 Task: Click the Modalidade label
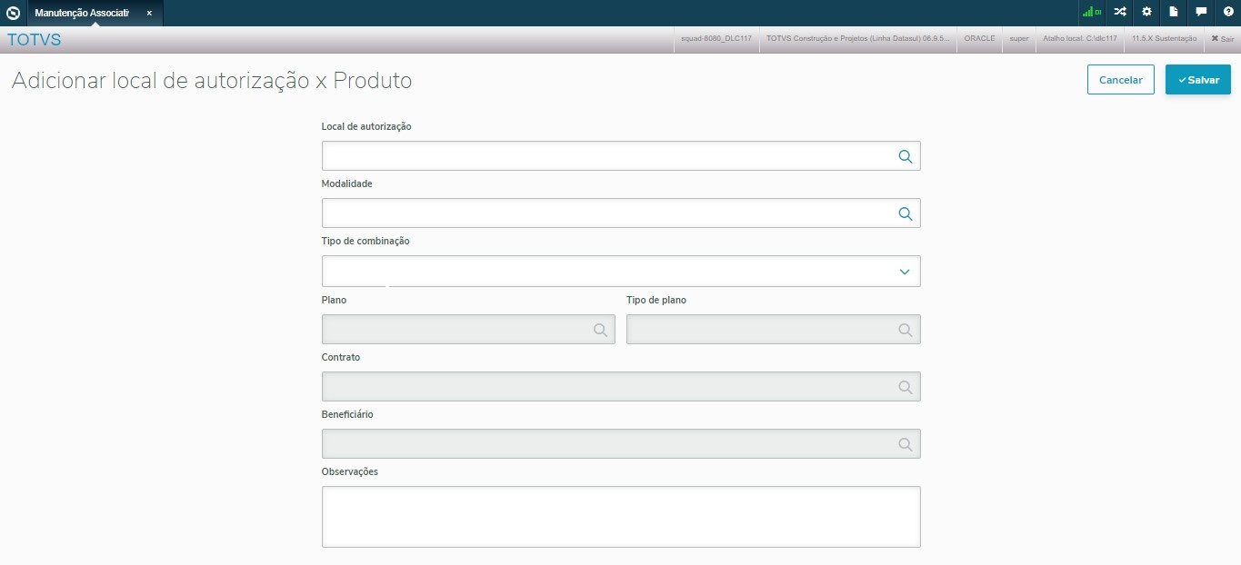pyautogui.click(x=347, y=183)
